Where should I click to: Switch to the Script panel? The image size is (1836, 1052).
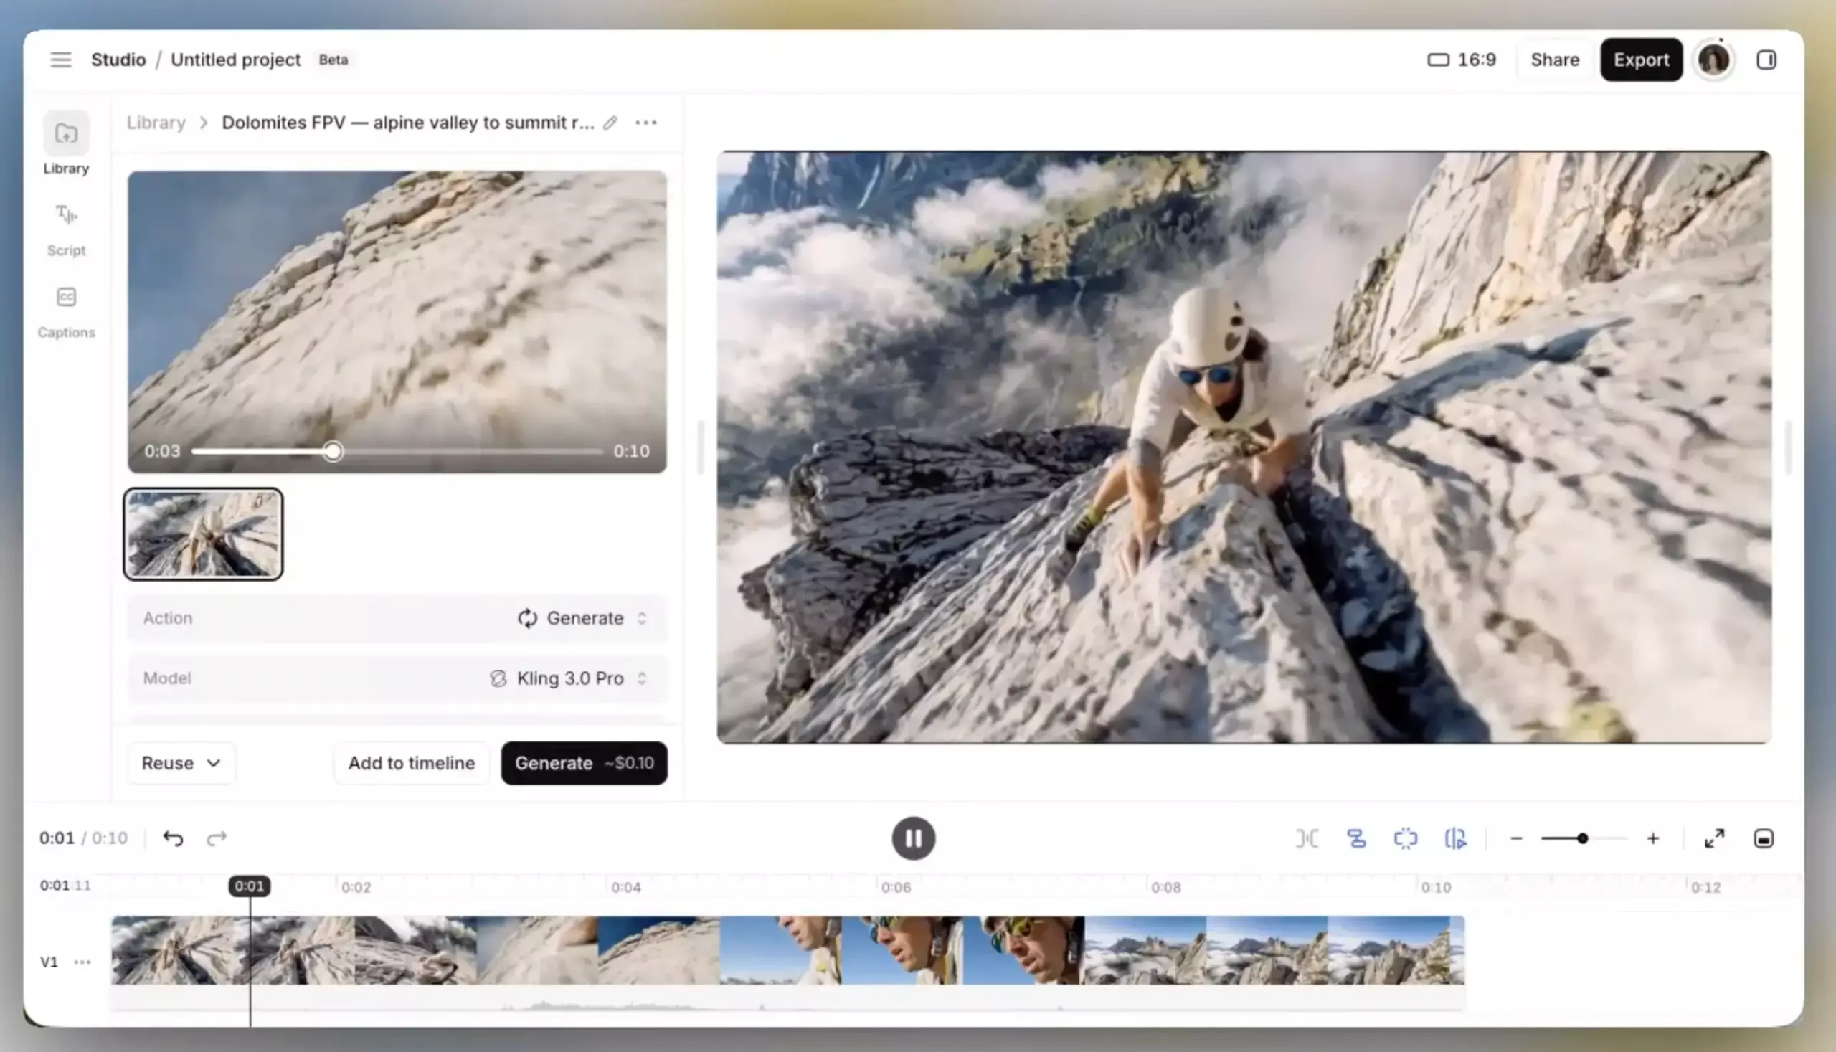(66, 229)
